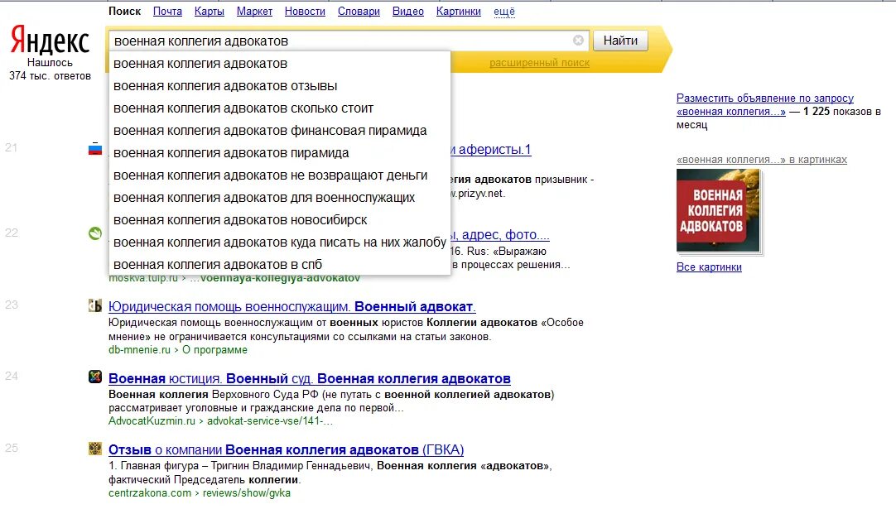
Task: Open result link ending 'адрес, фото....'
Action: 500,234
